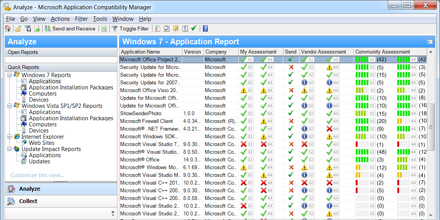This screenshot has height=220, width=440.
Task: Click Computers icon under Windows 7 Reports
Action: click(x=24, y=94)
